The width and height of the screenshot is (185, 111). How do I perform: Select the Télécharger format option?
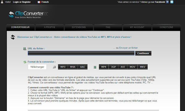pos(37,67)
